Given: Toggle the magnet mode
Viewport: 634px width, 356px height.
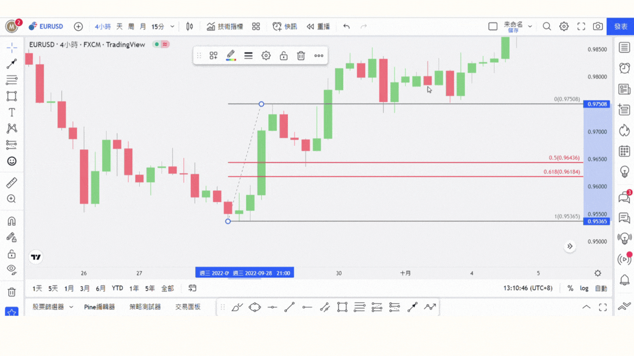Looking at the screenshot, I should tap(12, 221).
